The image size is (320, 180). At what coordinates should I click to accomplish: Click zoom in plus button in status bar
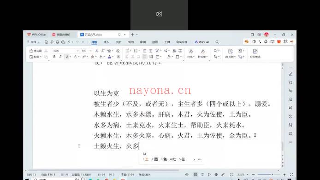(284, 174)
